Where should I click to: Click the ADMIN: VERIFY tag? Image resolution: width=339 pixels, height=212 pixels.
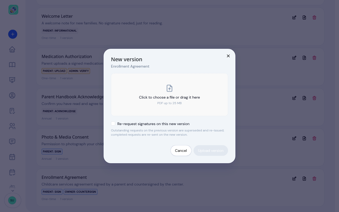pos(79,71)
